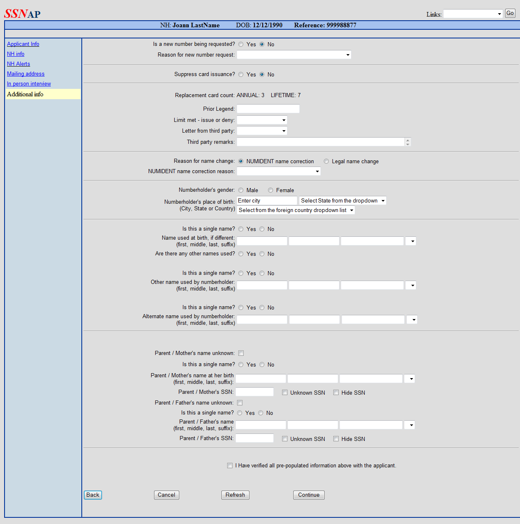The width and height of the screenshot is (520, 524).
Task: Click first name field of name at birth
Action: [x=262, y=241]
